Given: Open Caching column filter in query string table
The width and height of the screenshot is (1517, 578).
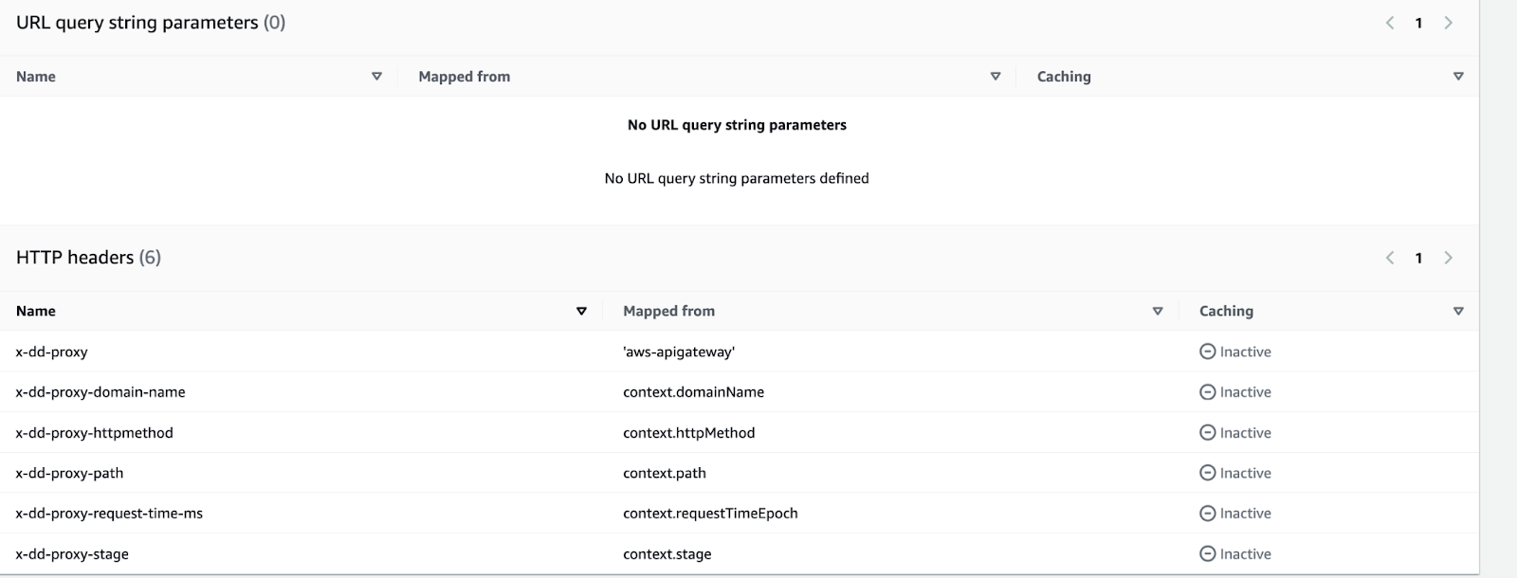Looking at the screenshot, I should pyautogui.click(x=1458, y=77).
